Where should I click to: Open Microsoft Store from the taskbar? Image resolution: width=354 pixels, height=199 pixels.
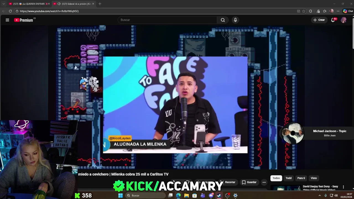click(195, 195)
